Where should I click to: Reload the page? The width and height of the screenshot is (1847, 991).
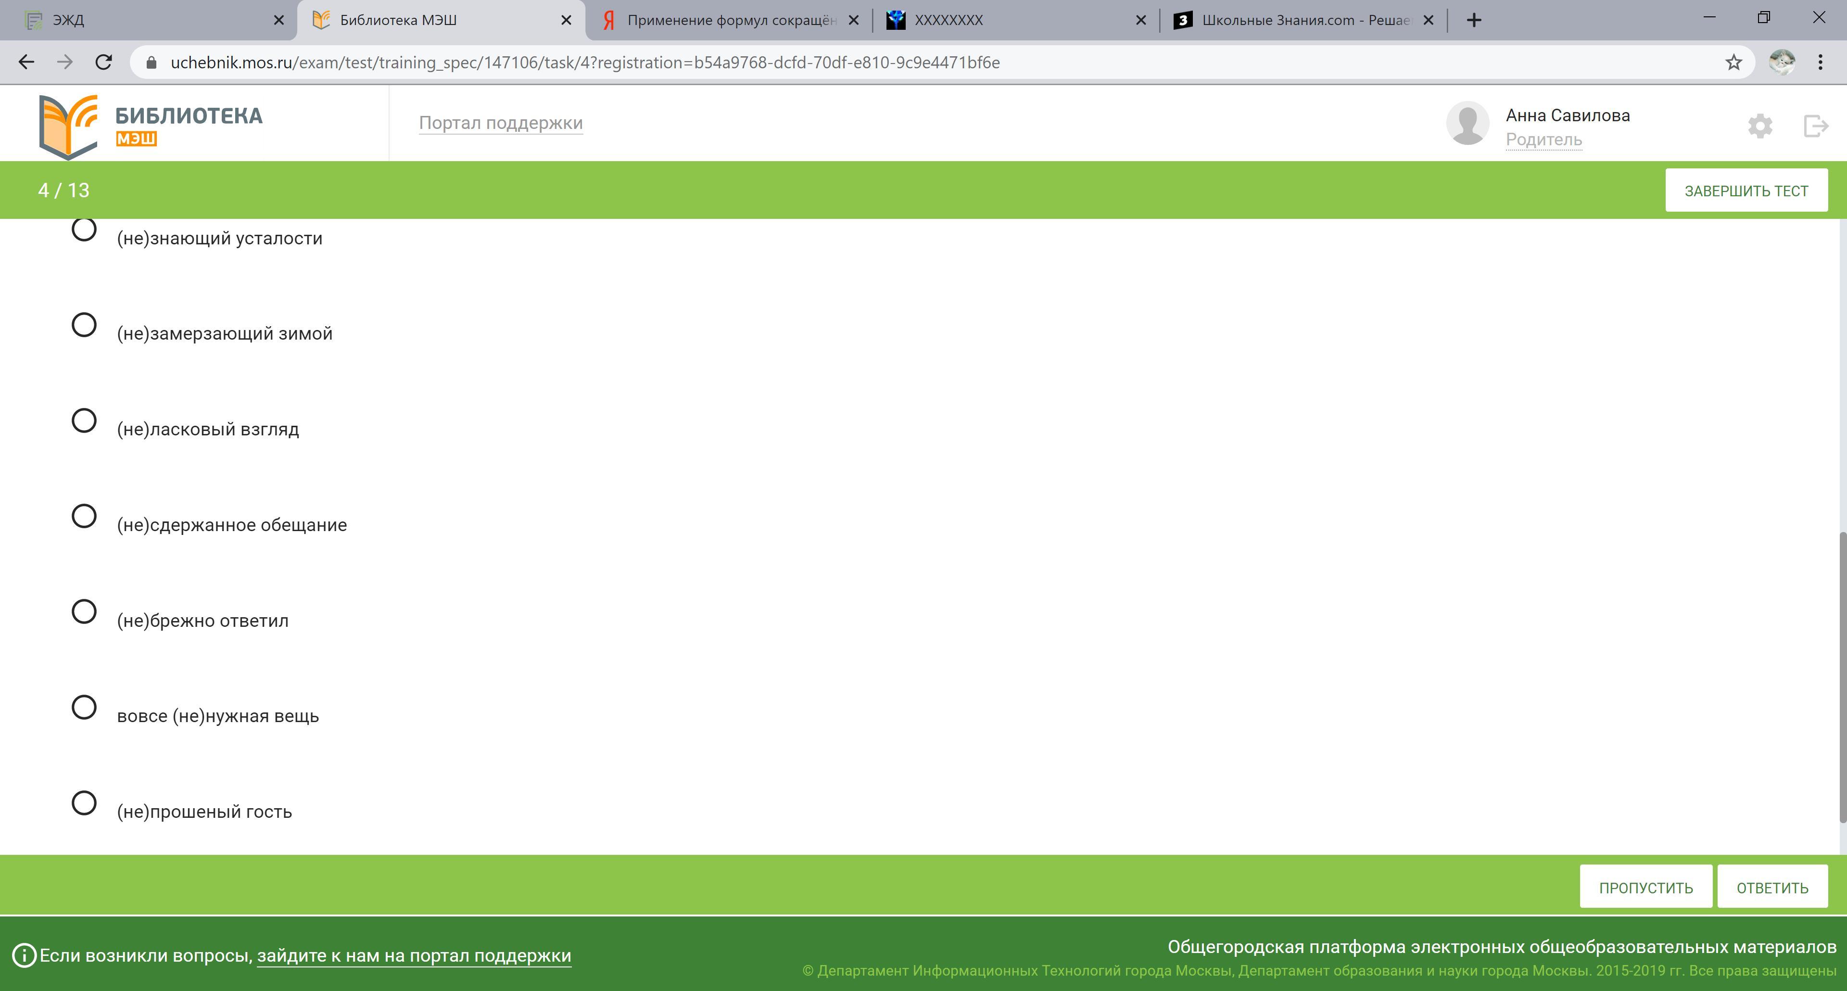pos(104,63)
